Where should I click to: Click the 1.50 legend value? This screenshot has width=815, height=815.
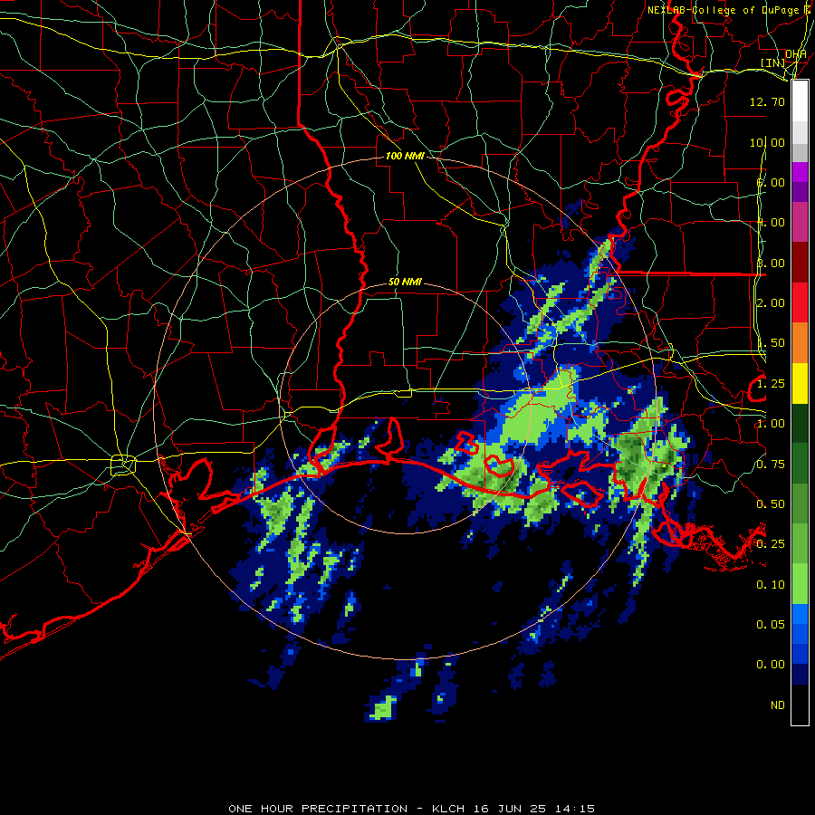click(771, 343)
